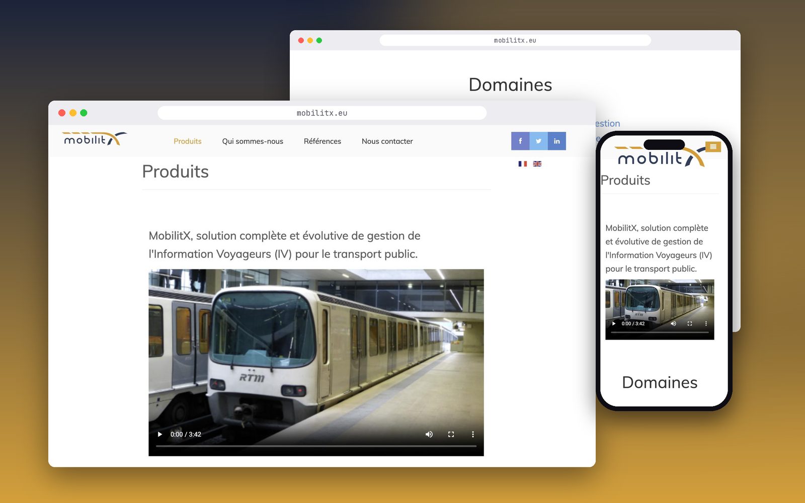Seek using the phone video progress bar

click(x=660, y=332)
